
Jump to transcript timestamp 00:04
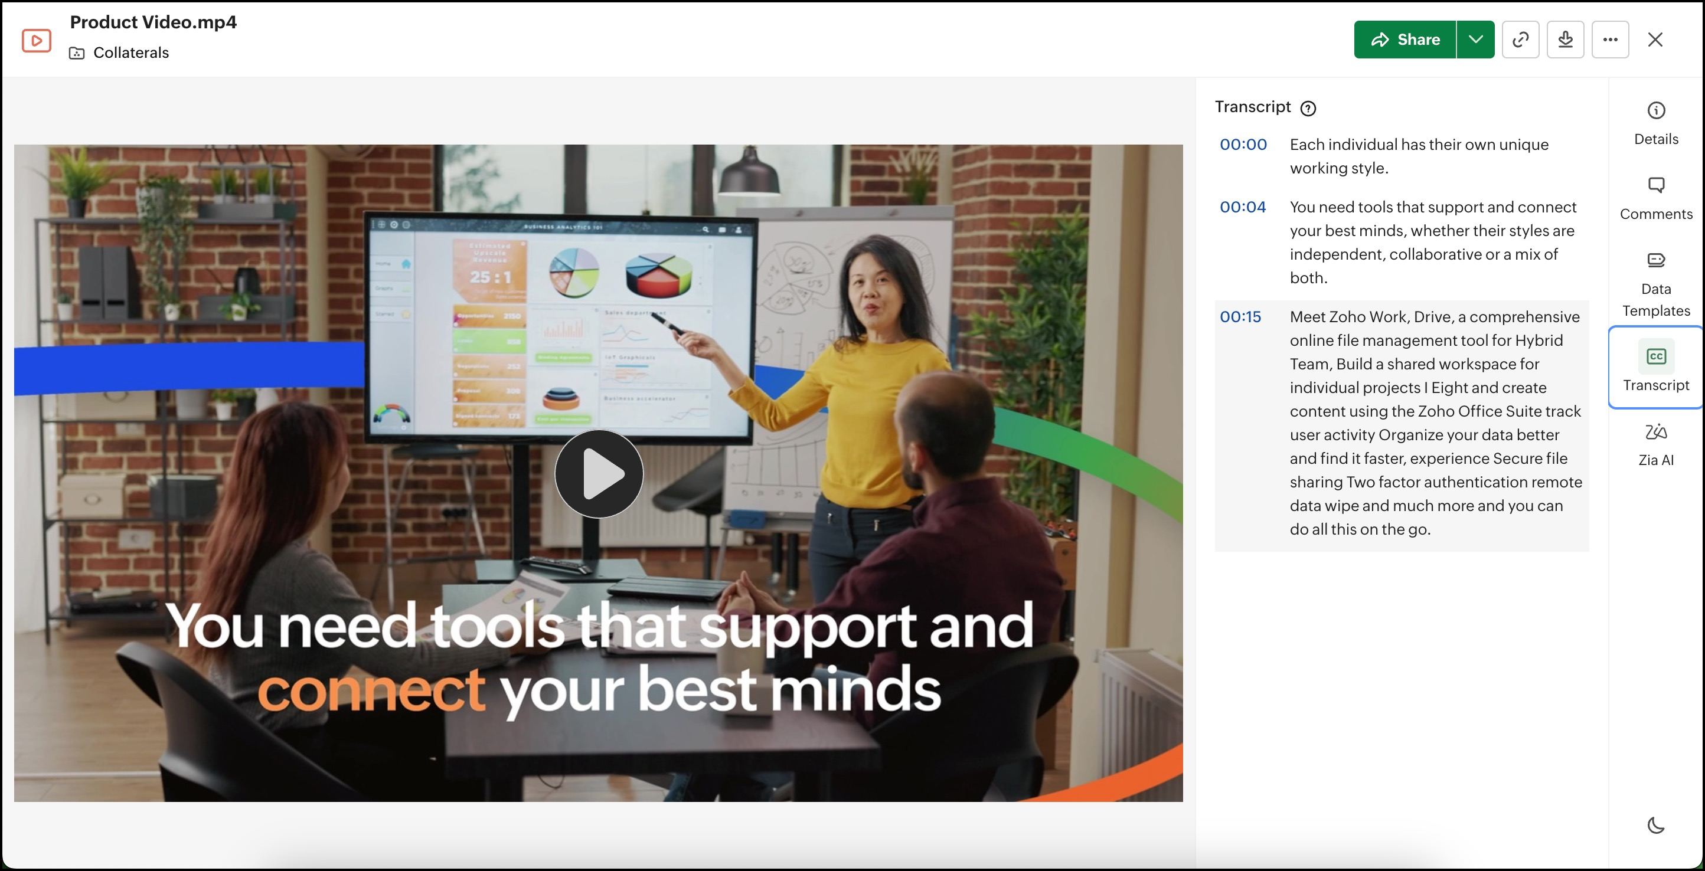1242,207
